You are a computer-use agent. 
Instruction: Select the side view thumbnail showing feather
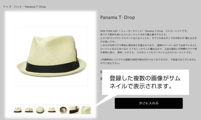click(29, 110)
